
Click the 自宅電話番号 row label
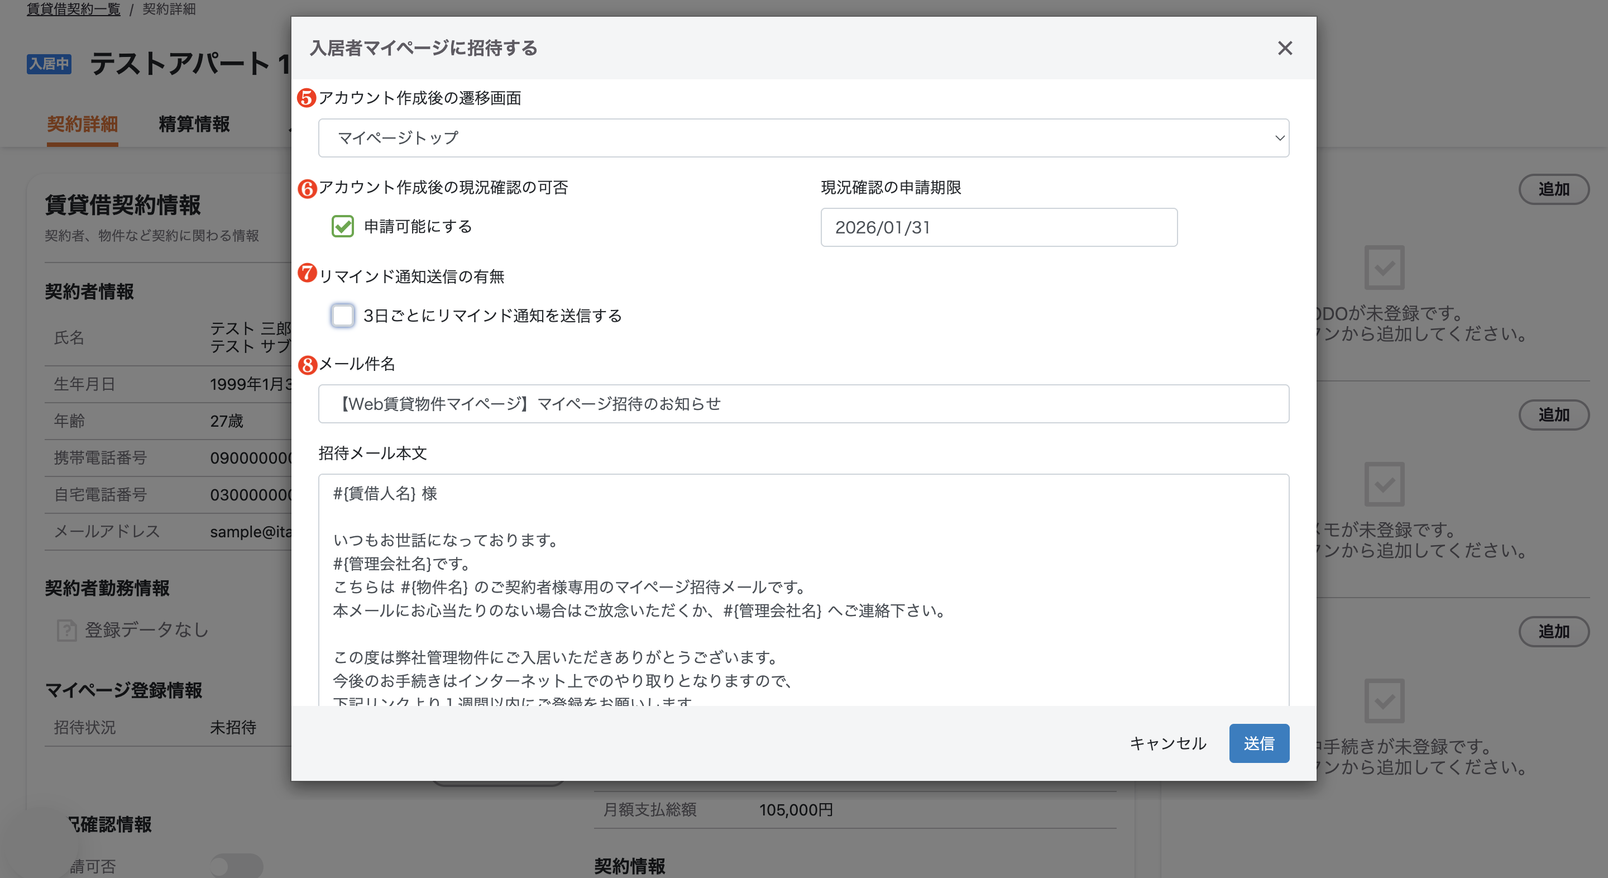click(100, 495)
